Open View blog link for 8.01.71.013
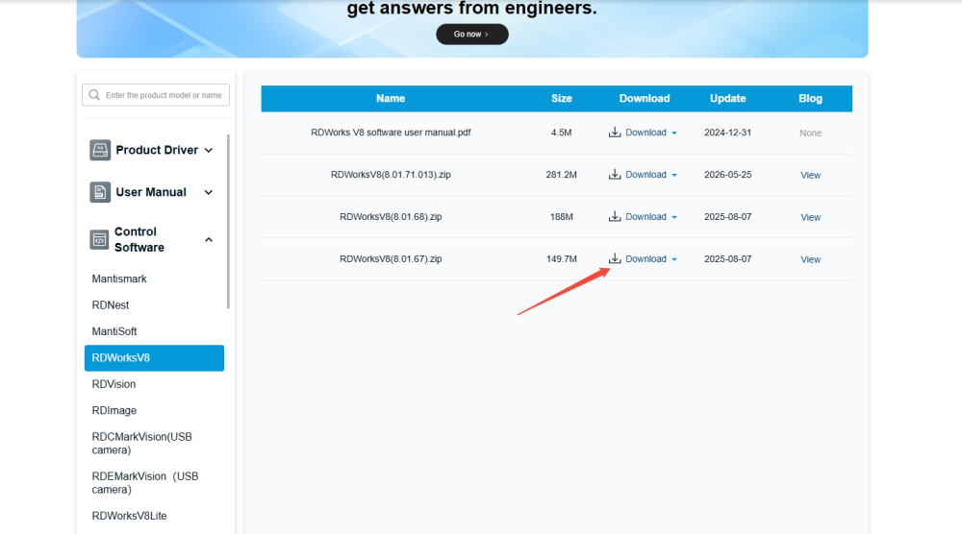 pyautogui.click(x=810, y=175)
